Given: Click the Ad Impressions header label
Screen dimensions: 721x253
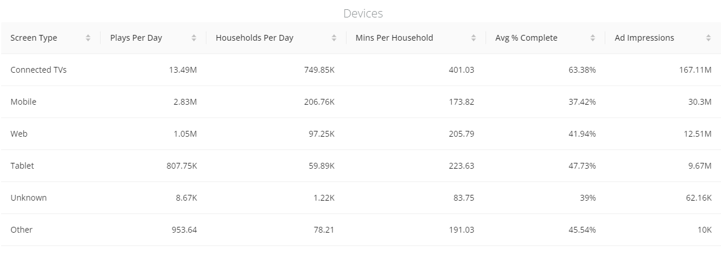Looking at the screenshot, I should (x=644, y=38).
